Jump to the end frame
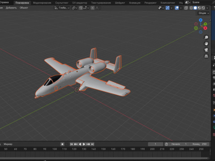The height and width of the screenshot is (161, 215). click(92, 144)
